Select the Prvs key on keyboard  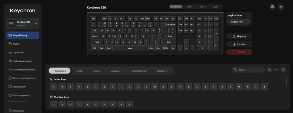point(142,19)
